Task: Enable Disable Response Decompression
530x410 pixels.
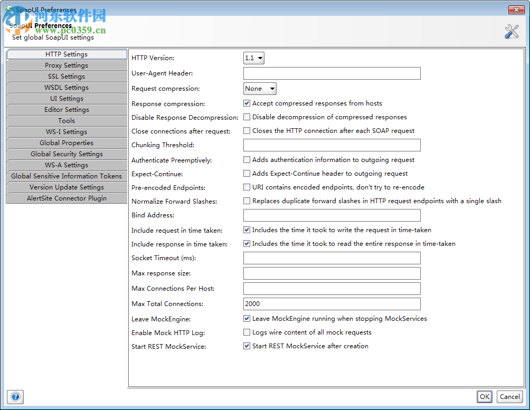Action: 247,117
